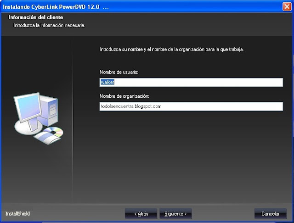The height and width of the screenshot is (223, 294).
Task: Click the 'Nombre de organización:' label
Action: point(124,96)
